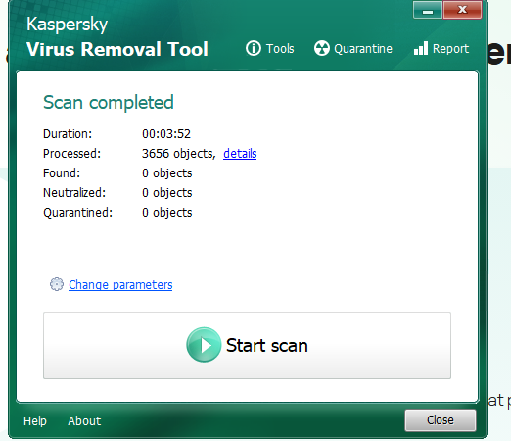Select the 3656 objects processed value
Viewport: 511px width, 441px height.
[179, 154]
